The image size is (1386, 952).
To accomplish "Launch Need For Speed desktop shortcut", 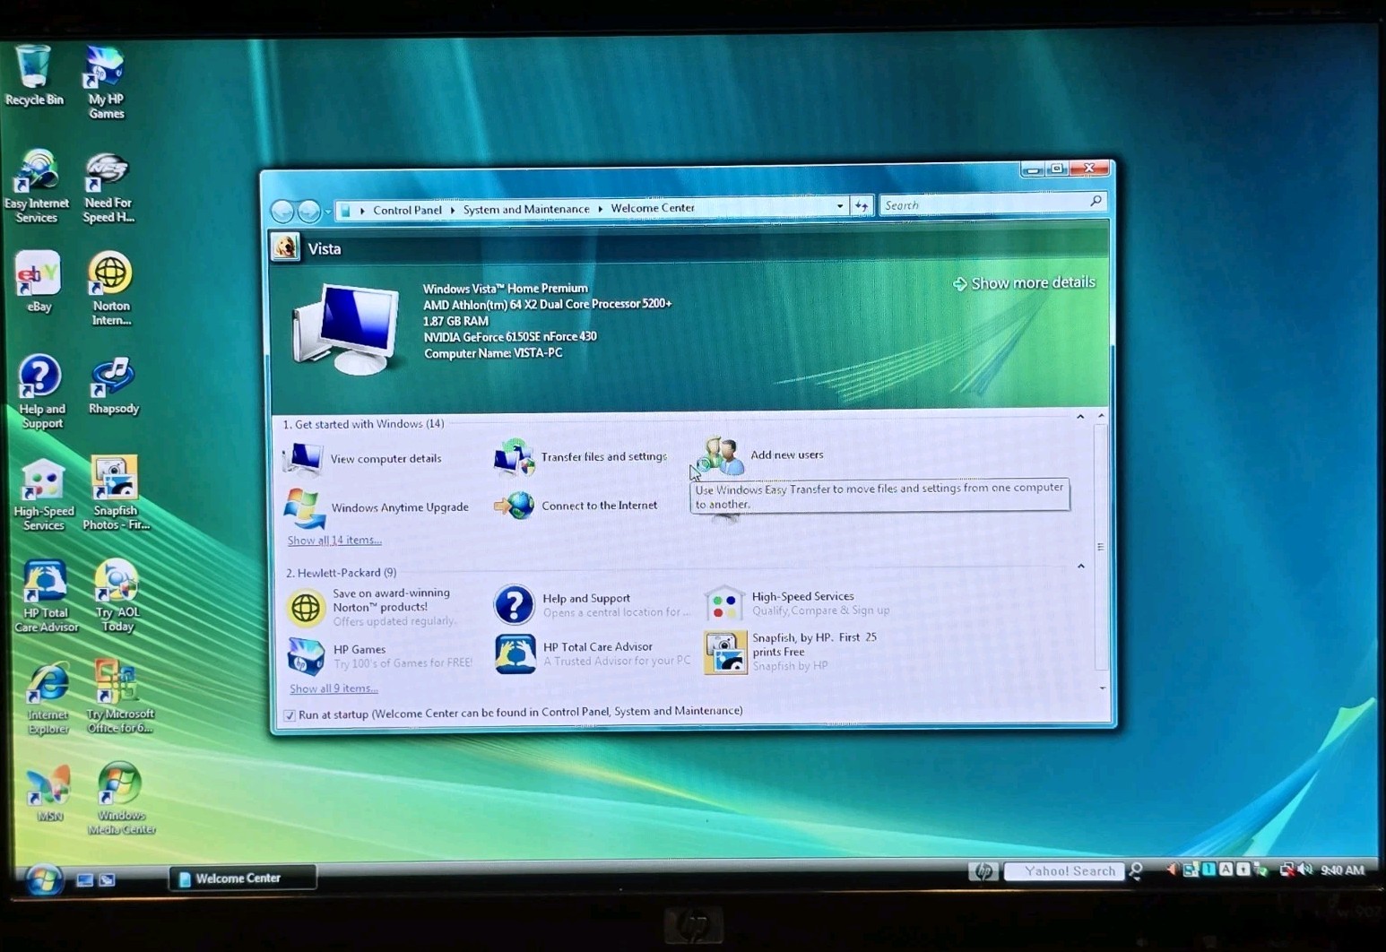I will click(108, 187).
